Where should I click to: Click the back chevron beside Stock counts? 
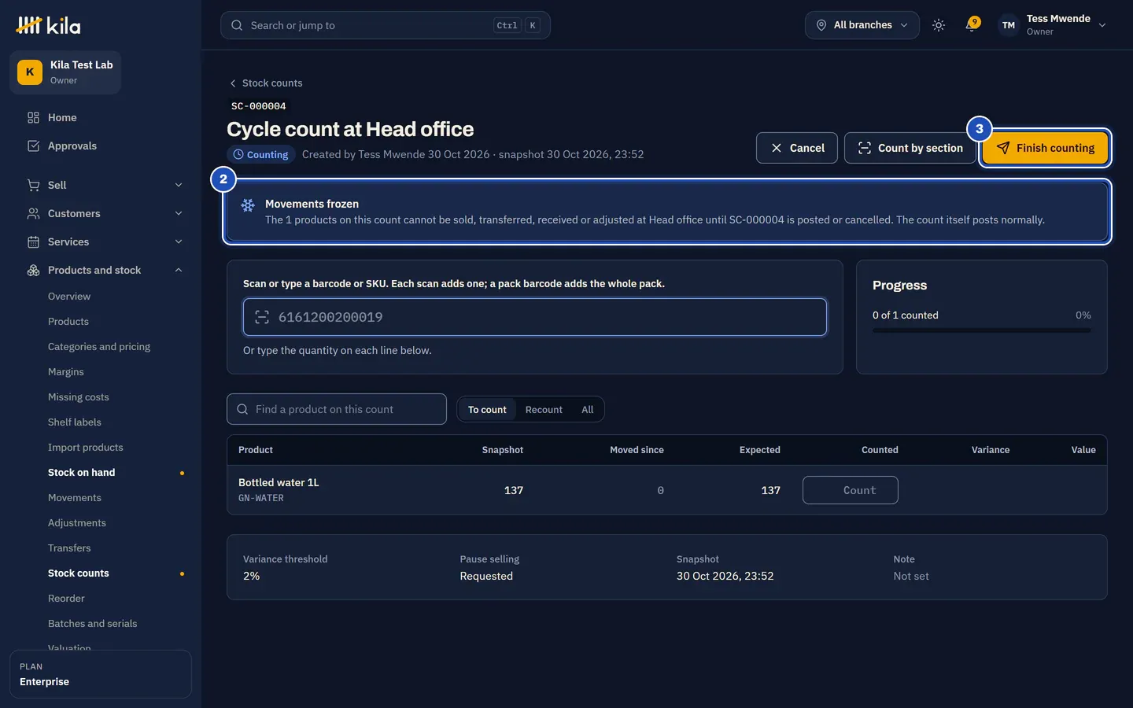(x=233, y=83)
